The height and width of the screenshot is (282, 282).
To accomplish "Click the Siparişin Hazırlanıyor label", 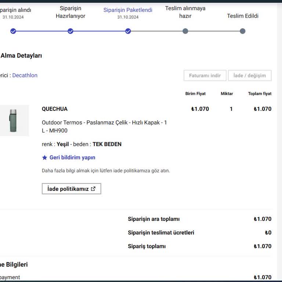I will point(70,12).
